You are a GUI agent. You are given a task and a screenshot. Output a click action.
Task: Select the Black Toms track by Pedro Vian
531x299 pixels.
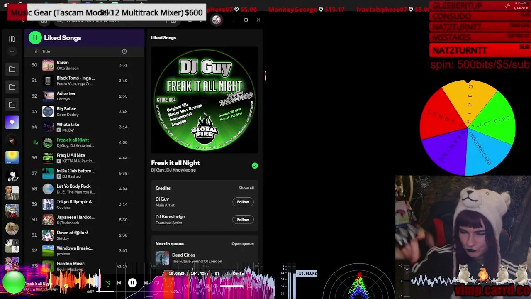pyautogui.click(x=84, y=81)
